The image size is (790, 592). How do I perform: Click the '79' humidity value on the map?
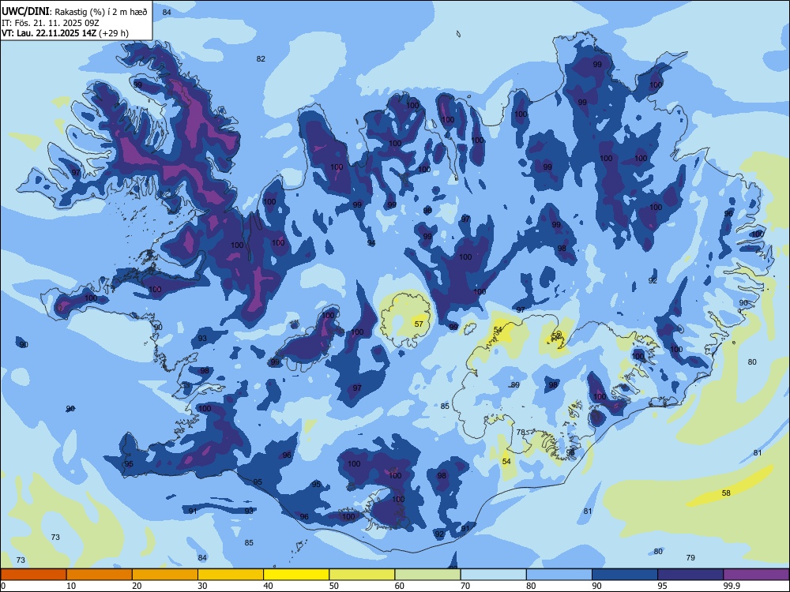[x=690, y=557]
